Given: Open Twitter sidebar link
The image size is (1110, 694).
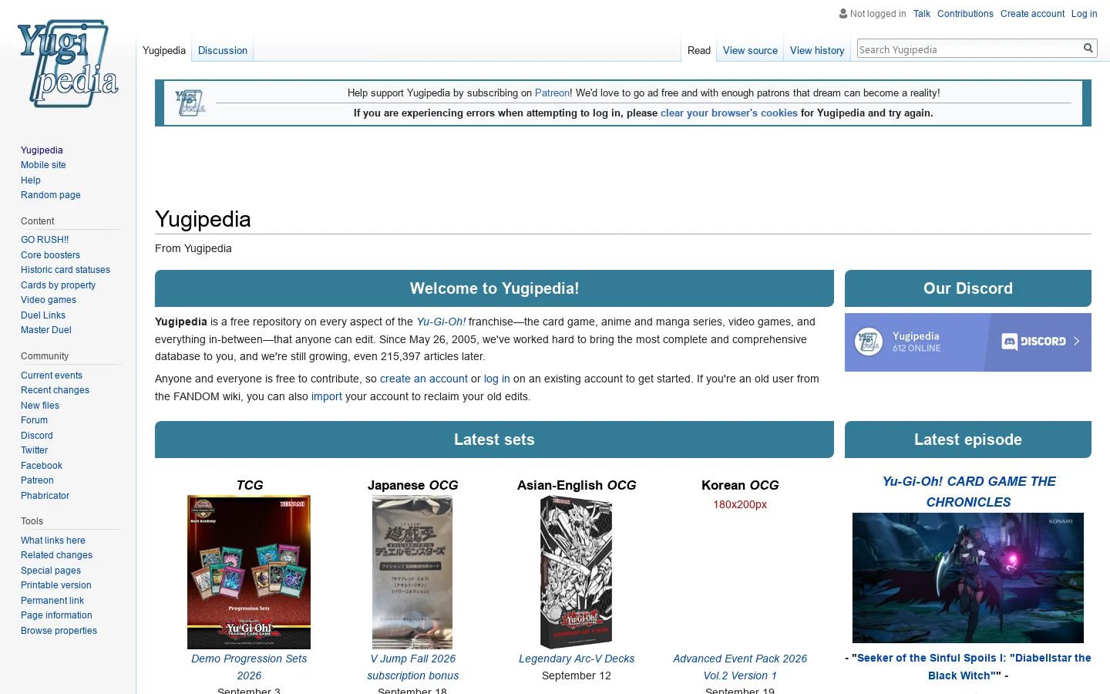Looking at the screenshot, I should (34, 450).
